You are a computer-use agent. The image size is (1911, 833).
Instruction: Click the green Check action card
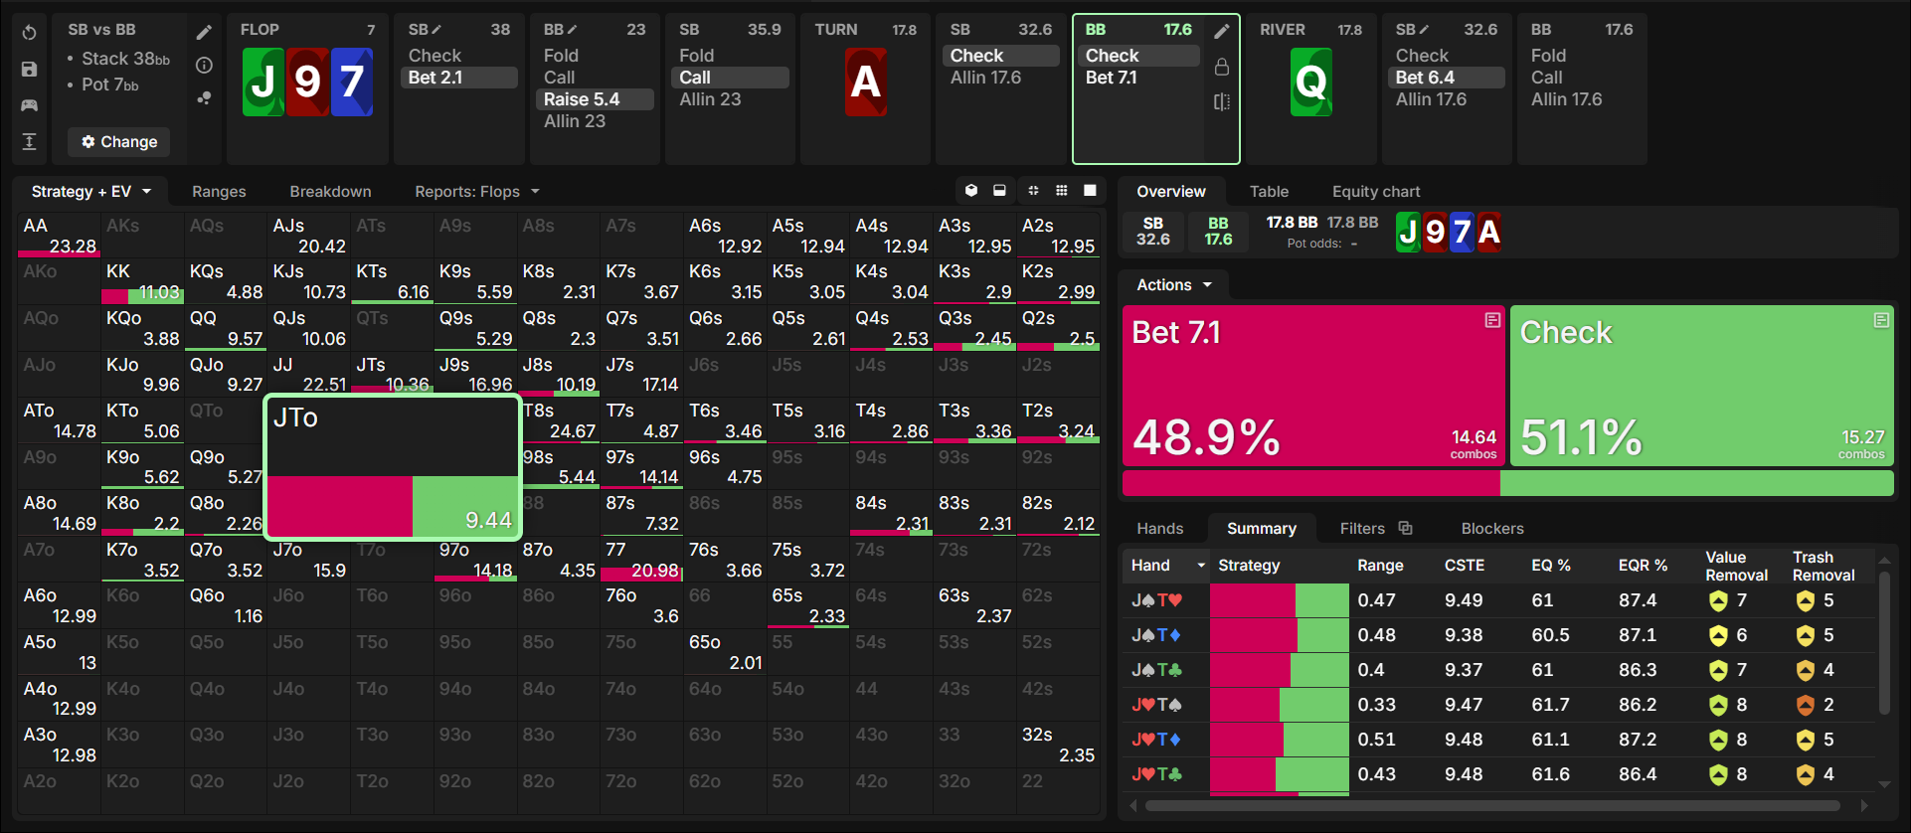tap(1702, 386)
